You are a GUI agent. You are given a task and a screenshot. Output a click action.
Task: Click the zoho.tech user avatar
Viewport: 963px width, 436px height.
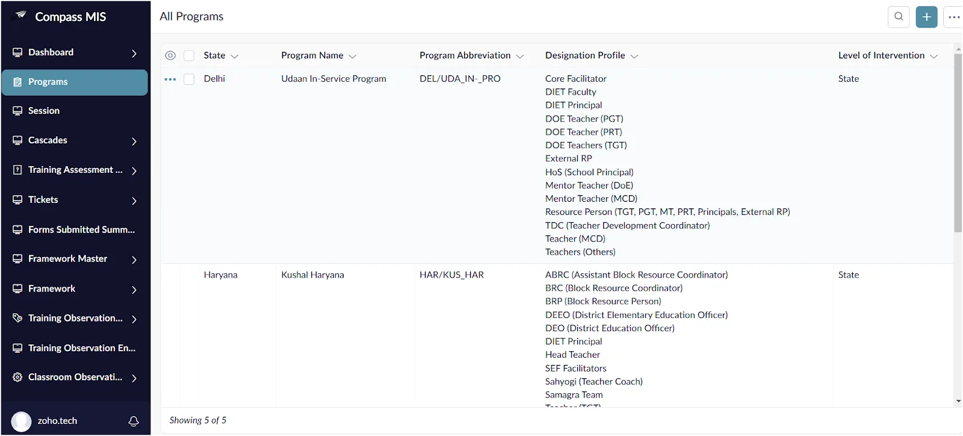[21, 421]
